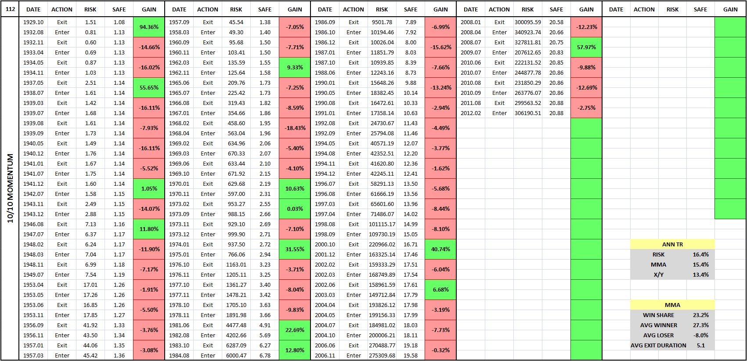This screenshot has width=747, height=361.
Task: Select the 1998.09 date cell
Action: (325, 235)
